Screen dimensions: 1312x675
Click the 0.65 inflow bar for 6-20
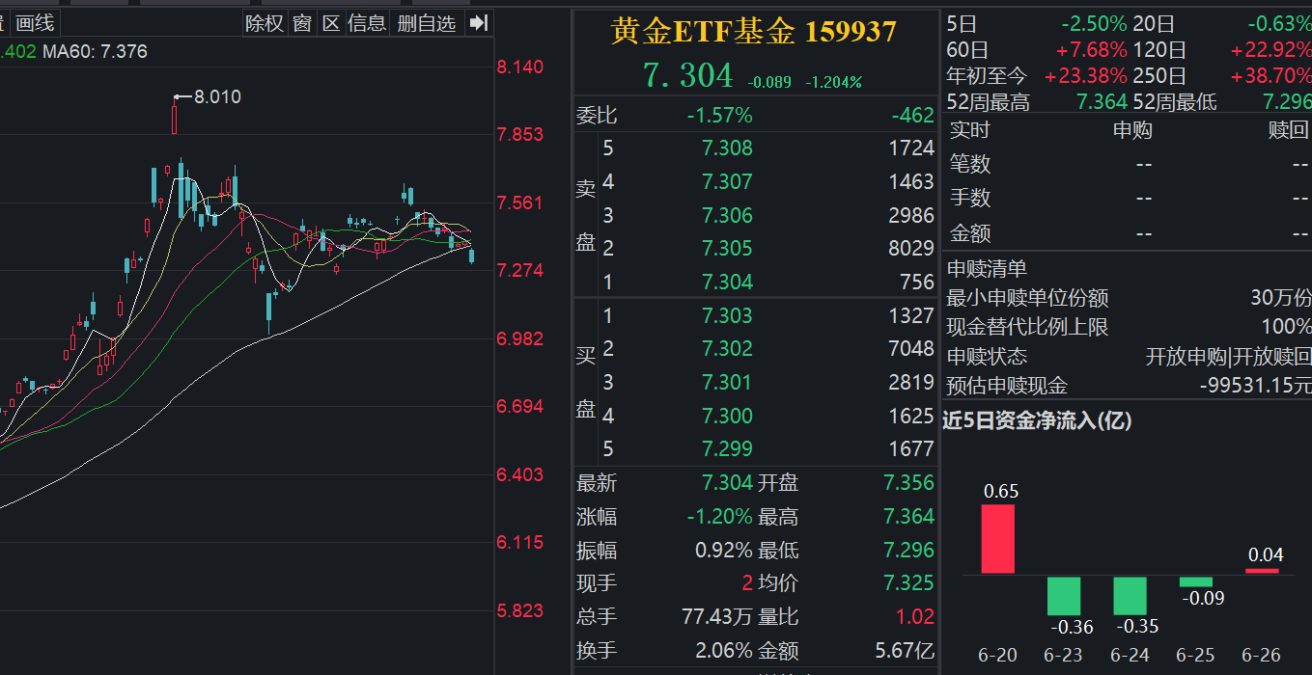click(x=1000, y=540)
